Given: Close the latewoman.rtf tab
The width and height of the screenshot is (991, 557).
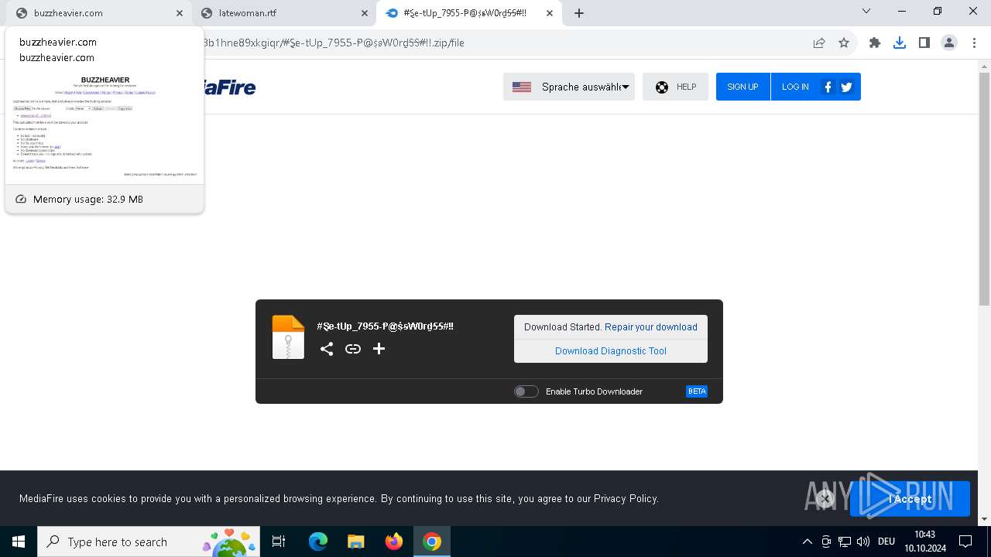Looking at the screenshot, I should pos(365,13).
